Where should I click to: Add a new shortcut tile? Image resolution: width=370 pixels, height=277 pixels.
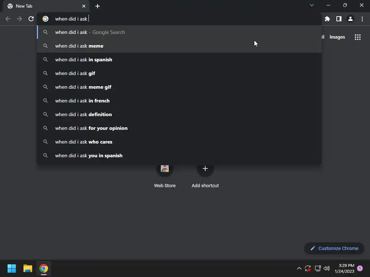205,169
